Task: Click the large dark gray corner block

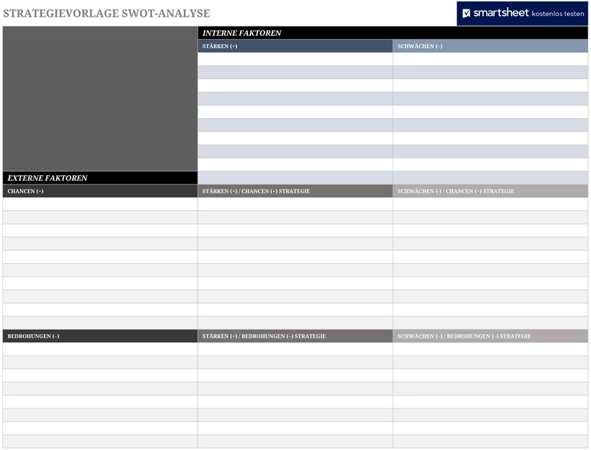Action: click(x=100, y=98)
